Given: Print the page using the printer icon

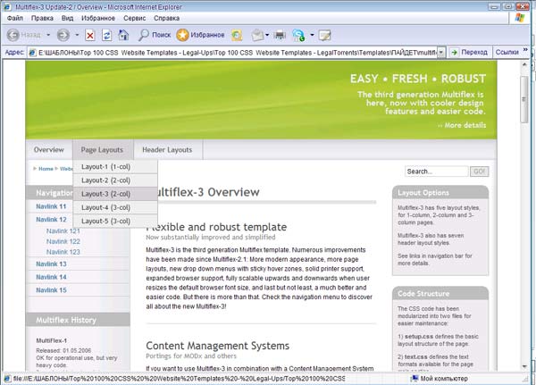Looking at the screenshot, I should tap(280, 35).
